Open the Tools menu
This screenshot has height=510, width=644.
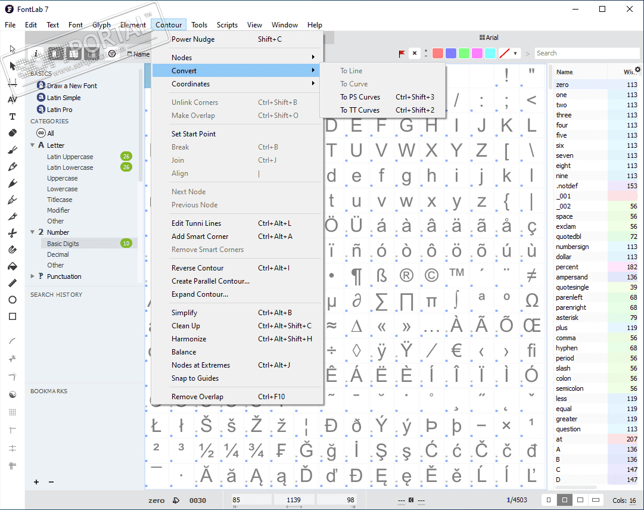199,25
